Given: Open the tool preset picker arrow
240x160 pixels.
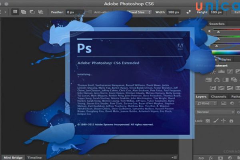Looking at the screenshot, I should 5,12.
